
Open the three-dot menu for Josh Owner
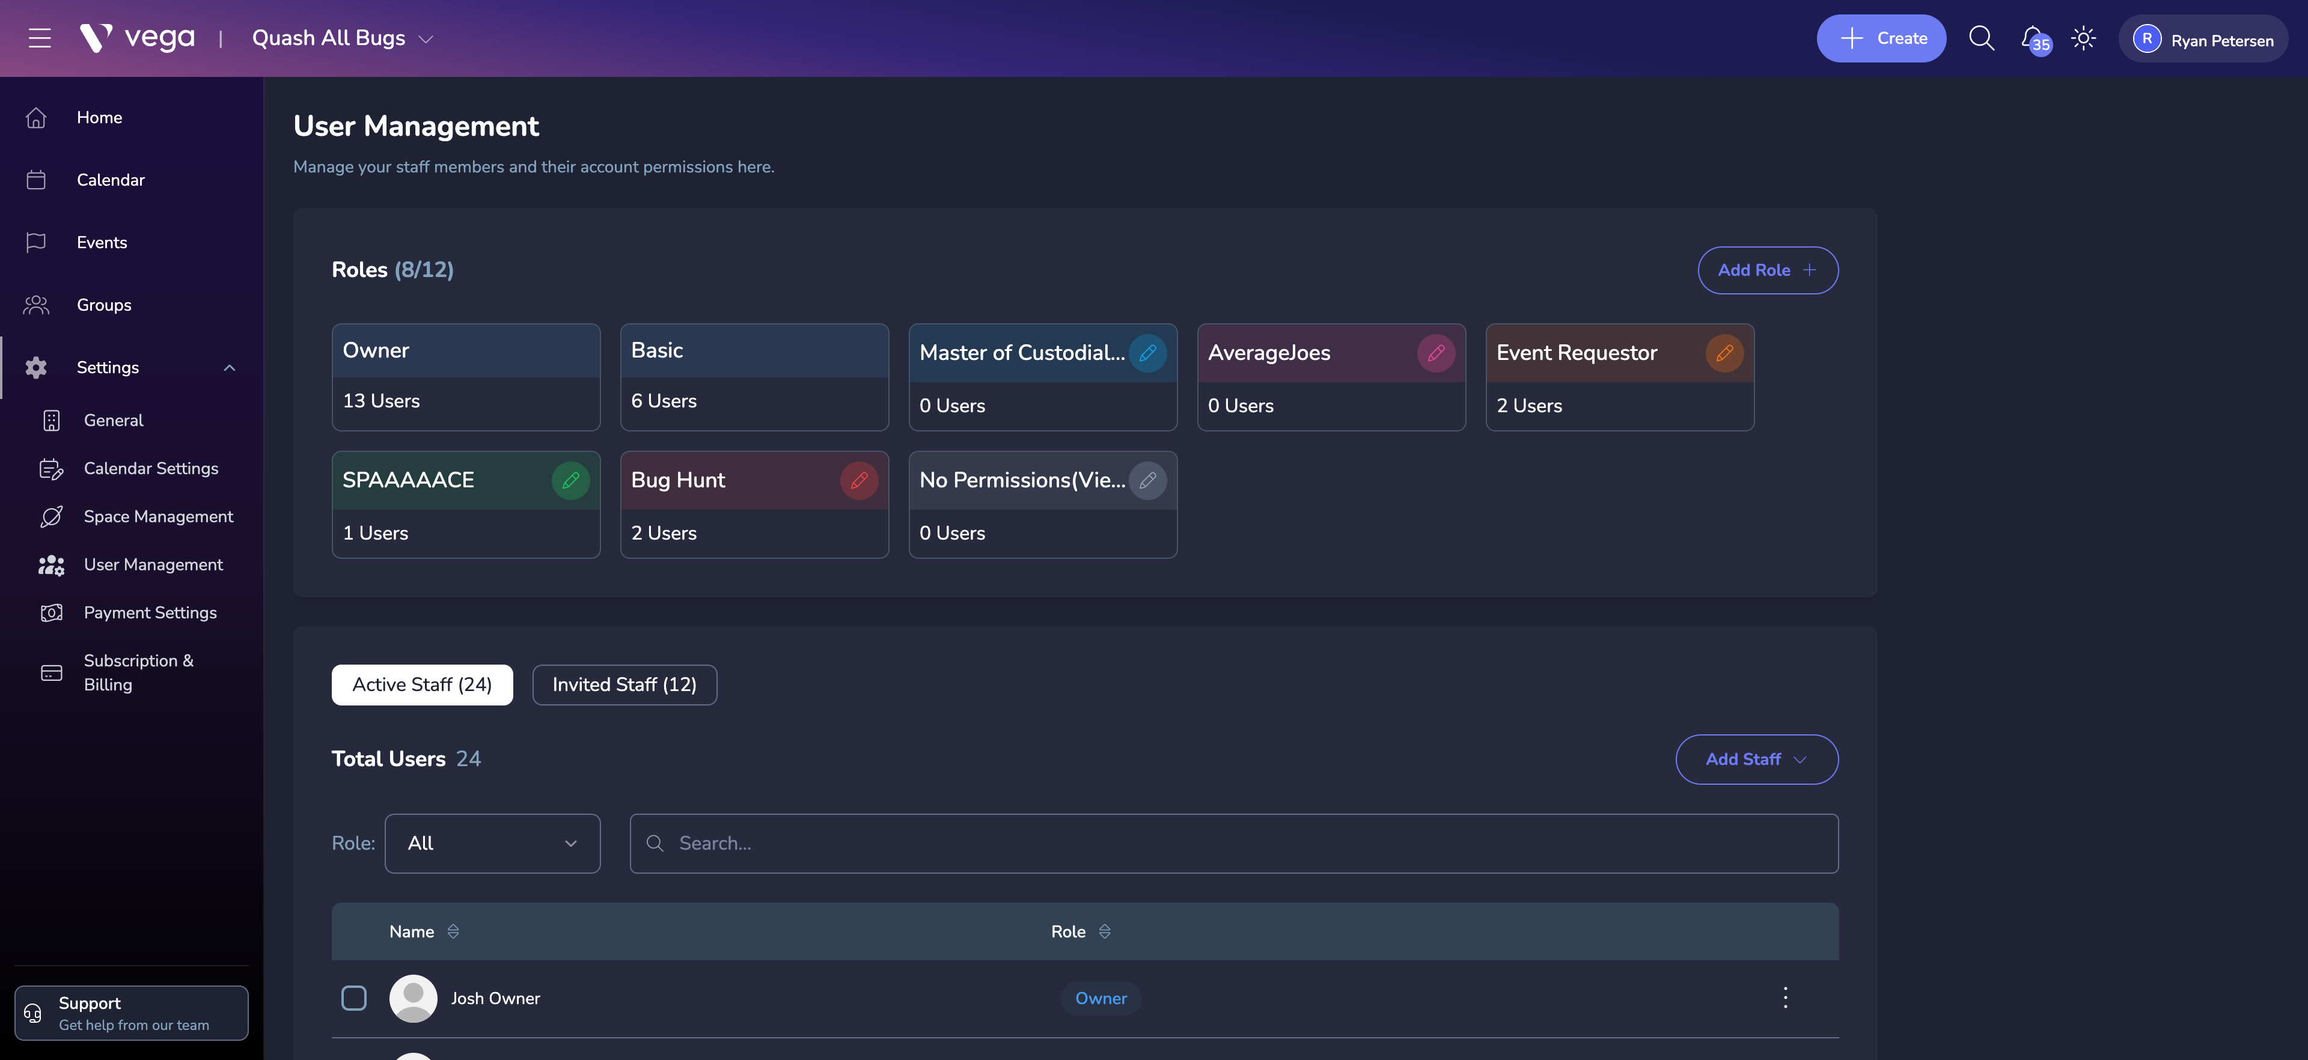click(1784, 998)
